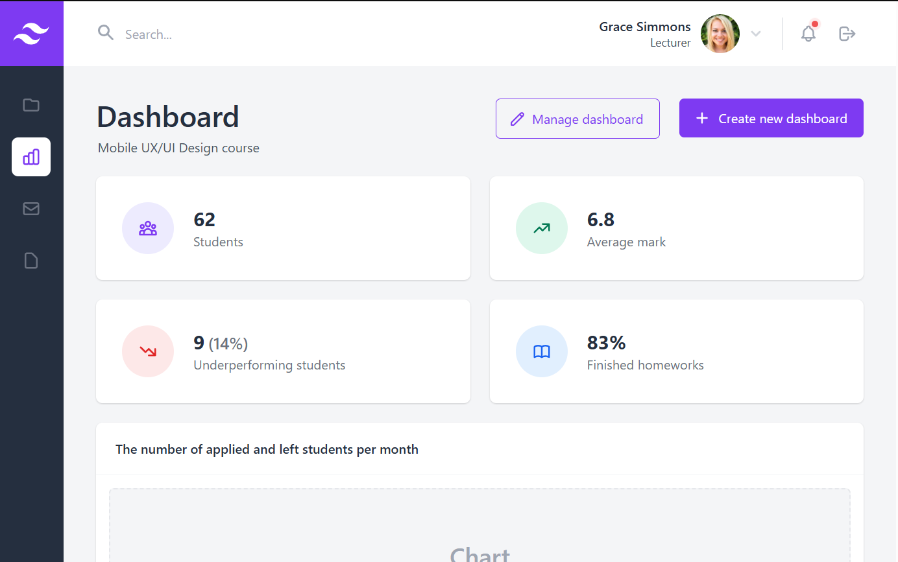Viewport: 898px width, 562px height.
Task: Click the red trending-down underperforming icon
Action: point(148,351)
